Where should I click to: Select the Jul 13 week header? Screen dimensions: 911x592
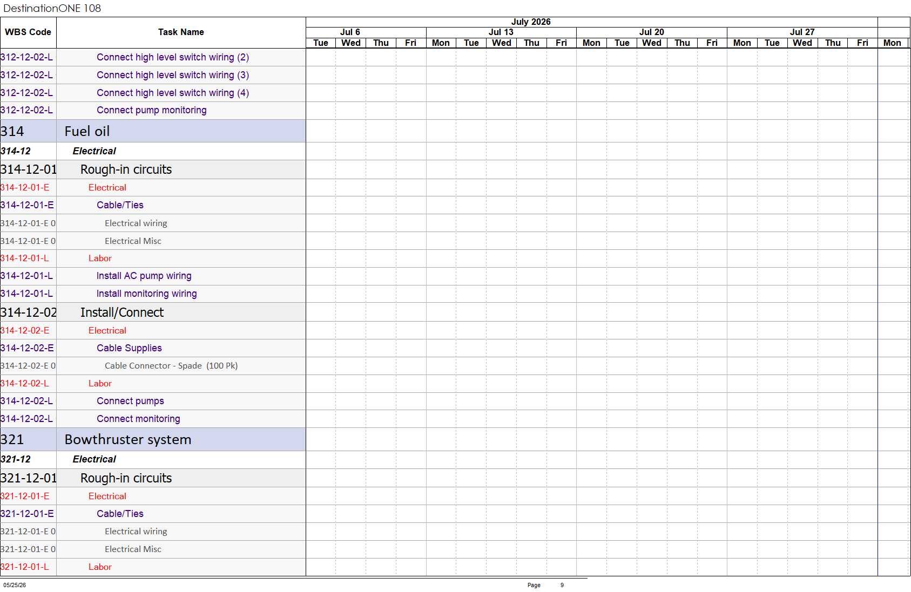pyautogui.click(x=501, y=32)
